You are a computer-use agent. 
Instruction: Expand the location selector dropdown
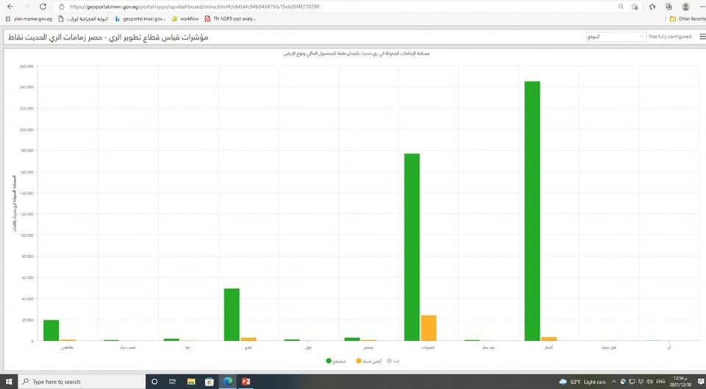(615, 36)
